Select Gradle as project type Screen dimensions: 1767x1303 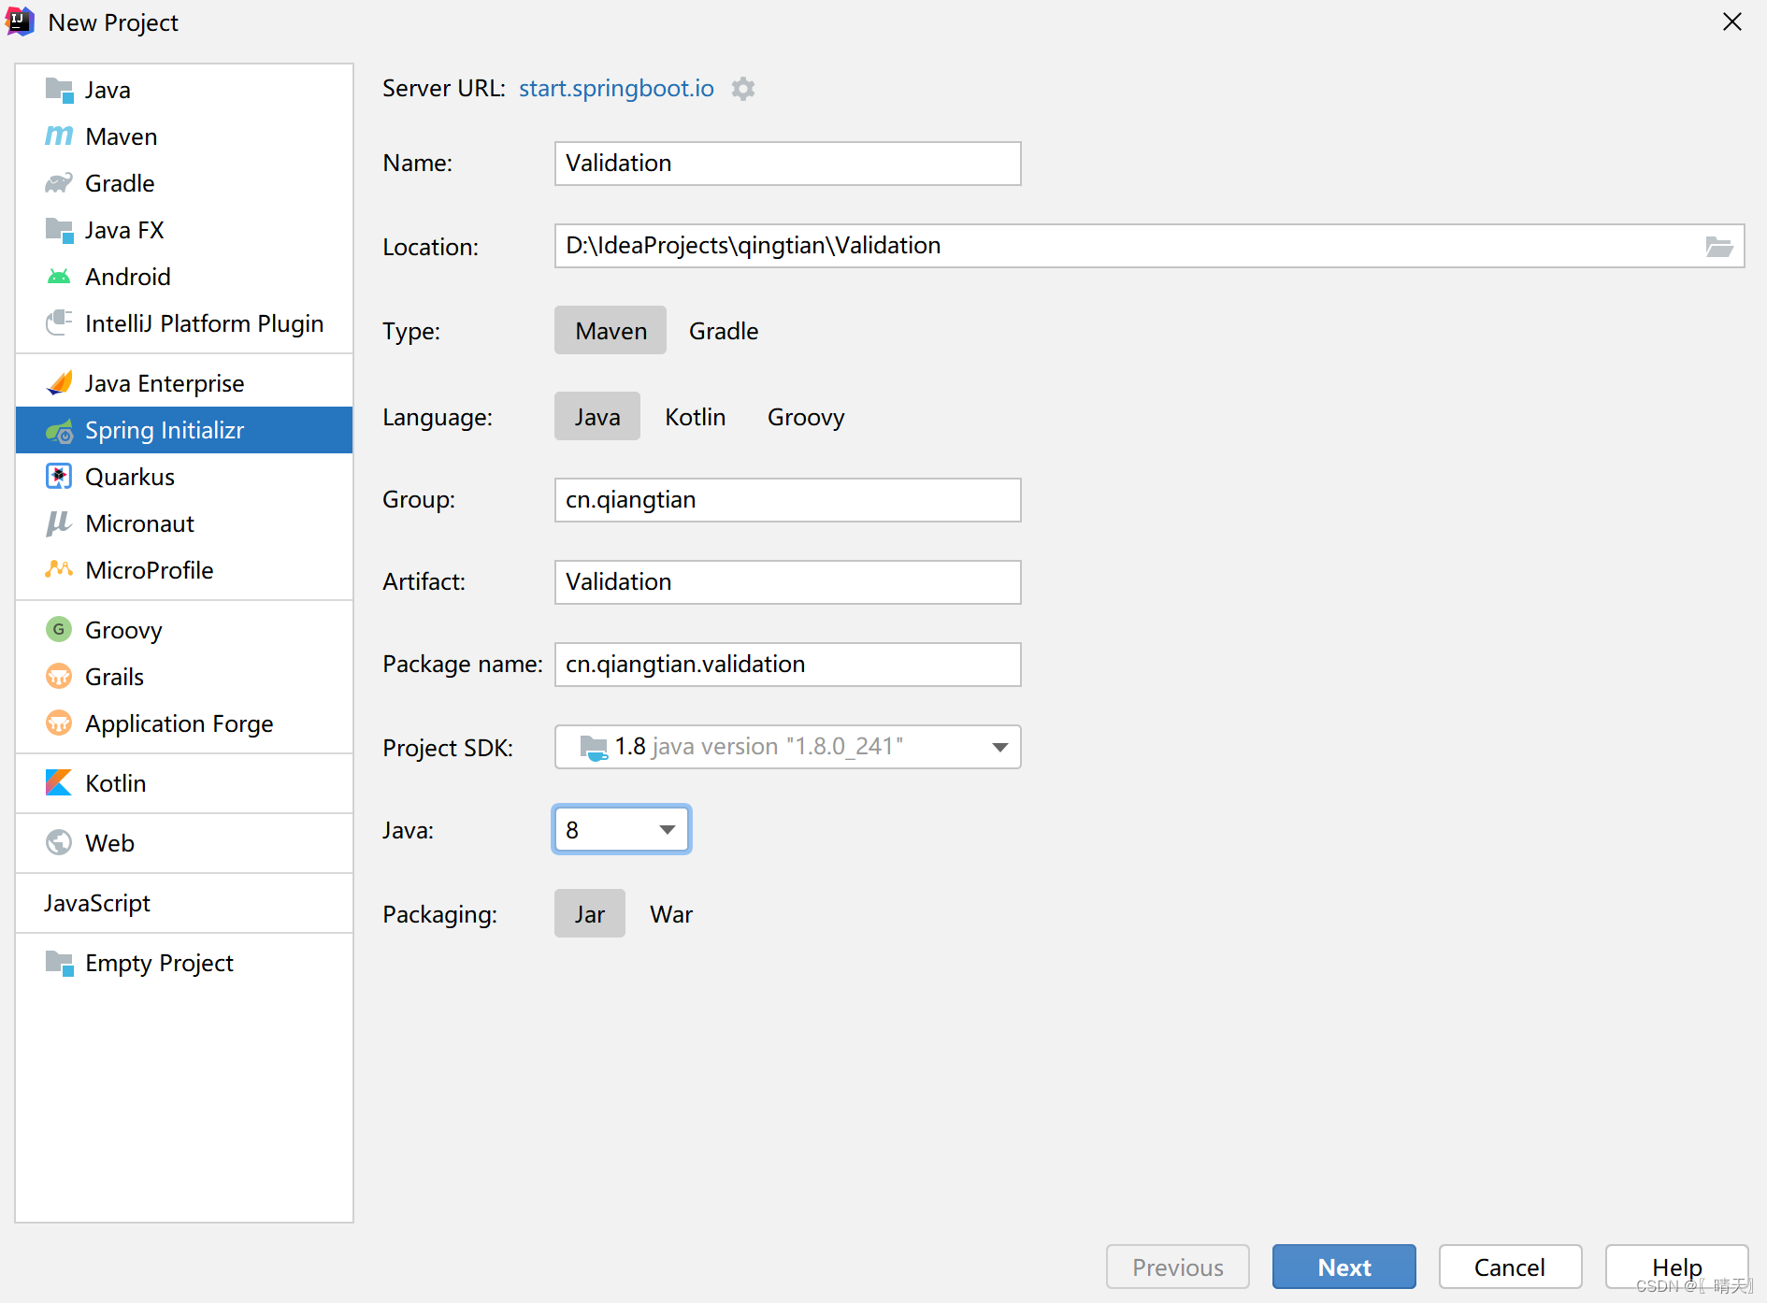724,331
